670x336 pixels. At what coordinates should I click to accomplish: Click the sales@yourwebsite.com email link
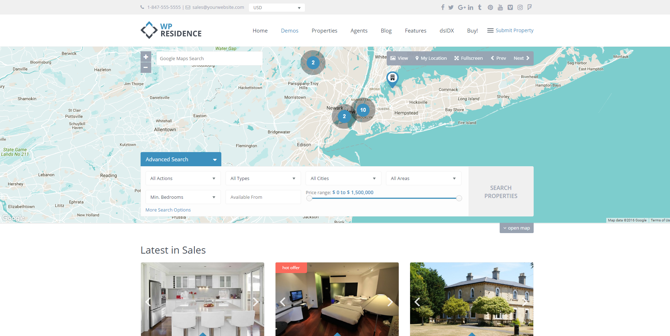[218, 7]
